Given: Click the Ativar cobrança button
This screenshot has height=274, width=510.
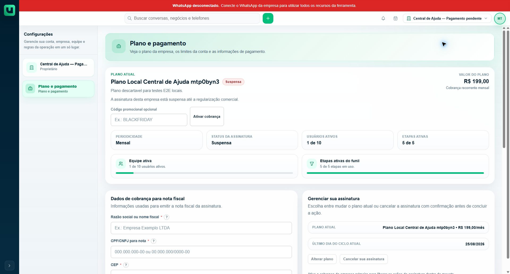Looking at the screenshot, I should tap(207, 116).
